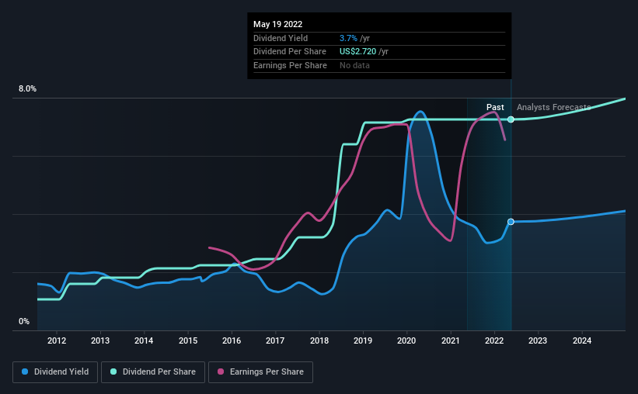The height and width of the screenshot is (394, 638).
Task: Click the blue Dividend Yield legend dot
Action: pyautogui.click(x=25, y=372)
